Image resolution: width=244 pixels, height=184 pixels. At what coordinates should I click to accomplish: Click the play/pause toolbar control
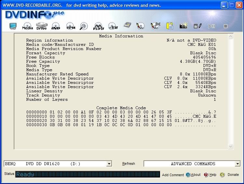(211, 26)
